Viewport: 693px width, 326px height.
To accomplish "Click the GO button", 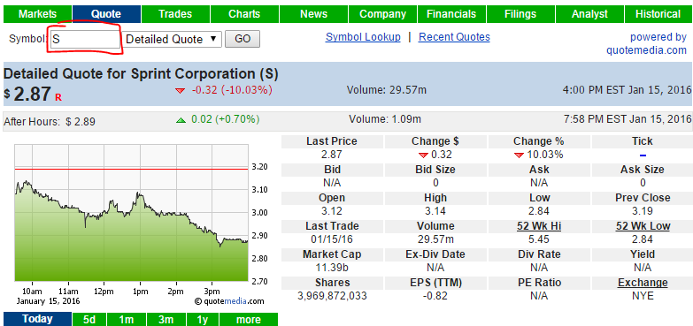I will click(x=243, y=39).
